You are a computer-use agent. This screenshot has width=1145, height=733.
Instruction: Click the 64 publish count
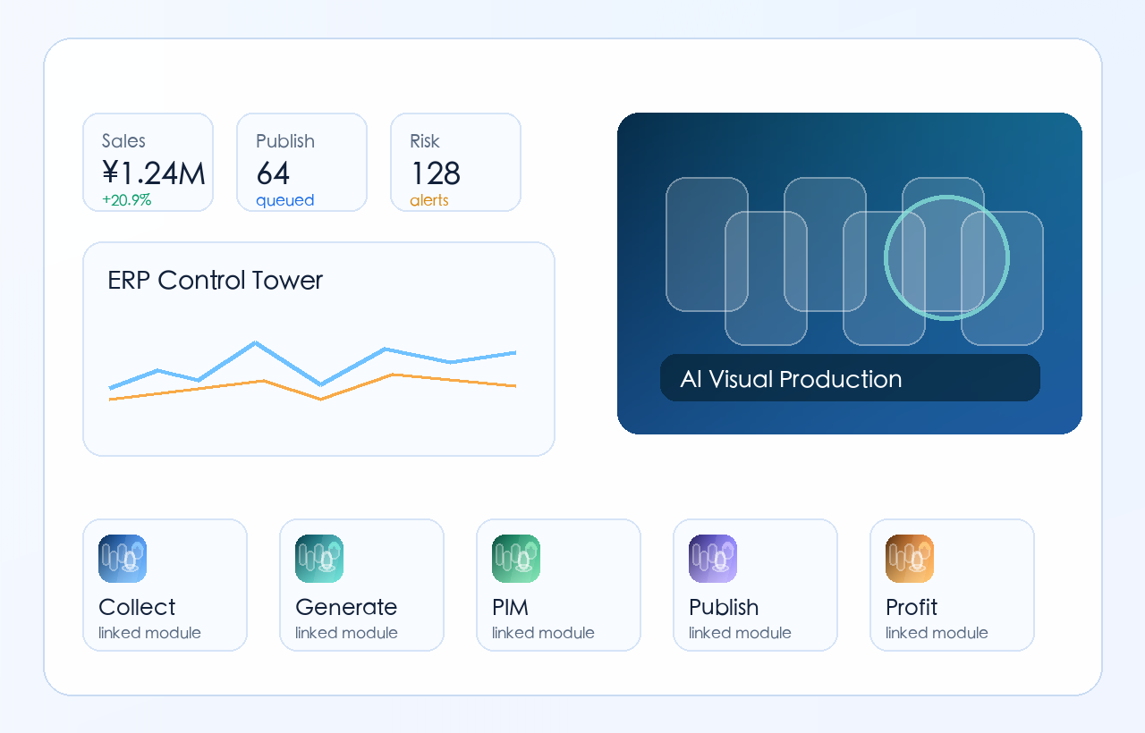click(273, 173)
